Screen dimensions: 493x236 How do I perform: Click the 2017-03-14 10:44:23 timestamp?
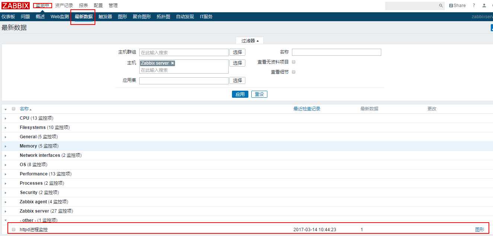click(x=315, y=230)
